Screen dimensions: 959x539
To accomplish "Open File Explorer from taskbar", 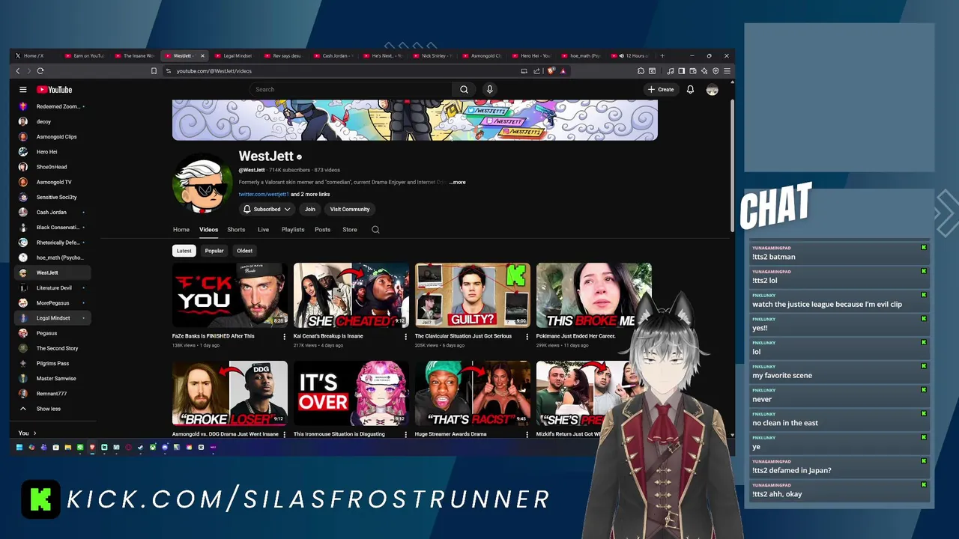I will 68,447.
